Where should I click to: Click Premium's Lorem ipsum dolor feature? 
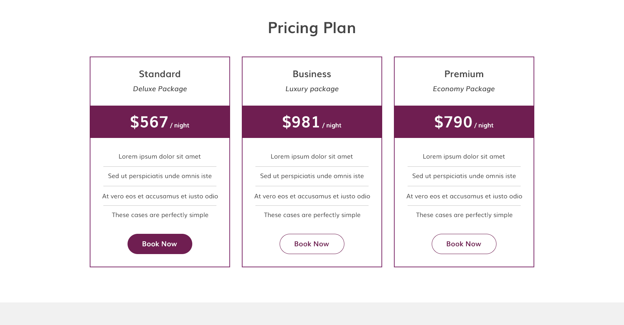click(464, 157)
